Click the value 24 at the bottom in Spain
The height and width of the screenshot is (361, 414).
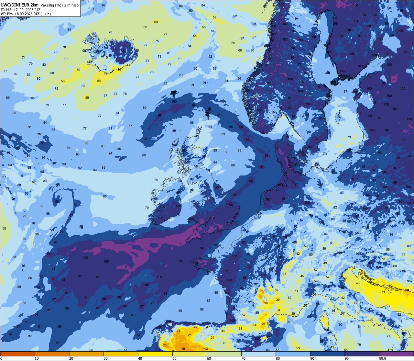tap(206, 349)
